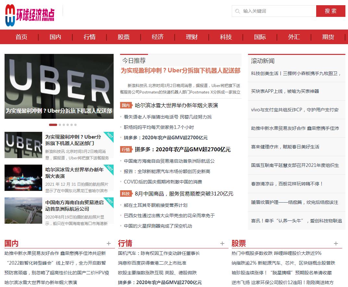The height and width of the screenshot is (287, 348).
Task: Select the first active carousel dot
Action: pyautogui.click(x=53, y=125)
